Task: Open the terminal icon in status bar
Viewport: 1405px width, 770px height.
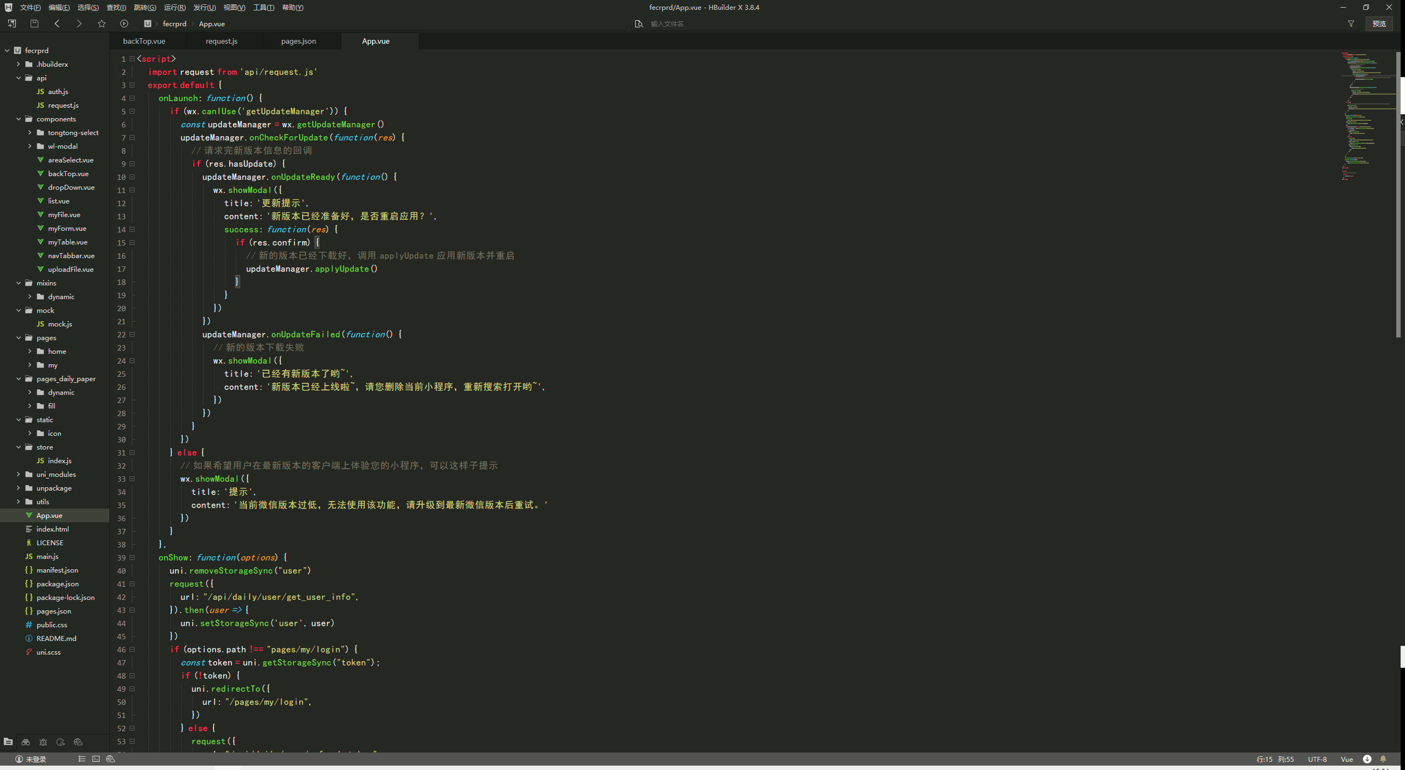Action: pyautogui.click(x=96, y=759)
